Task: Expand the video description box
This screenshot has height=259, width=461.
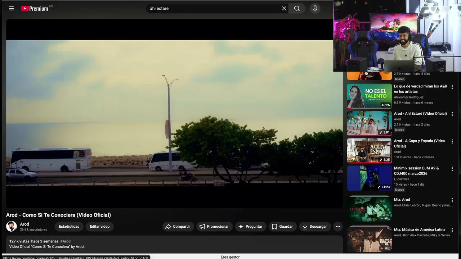Action: tap(174, 245)
